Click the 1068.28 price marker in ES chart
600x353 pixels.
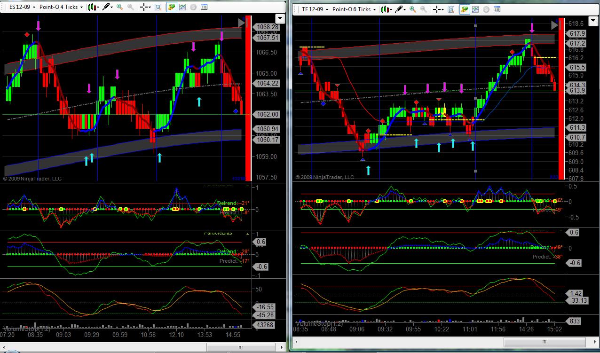[267, 27]
